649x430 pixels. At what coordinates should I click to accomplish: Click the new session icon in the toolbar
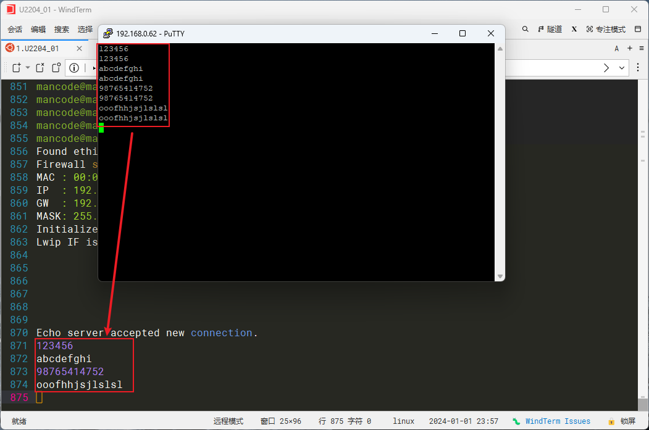tap(17, 67)
